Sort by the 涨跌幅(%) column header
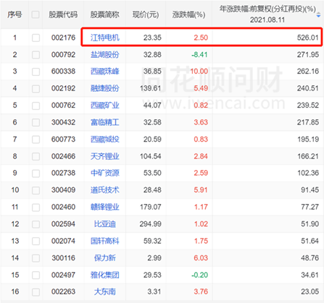Viewport: 324px width, 303px height. pos(188,14)
